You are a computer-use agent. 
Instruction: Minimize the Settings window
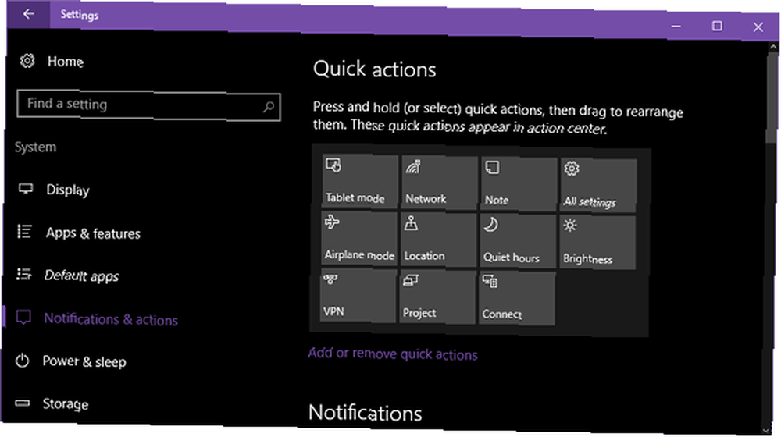point(676,26)
